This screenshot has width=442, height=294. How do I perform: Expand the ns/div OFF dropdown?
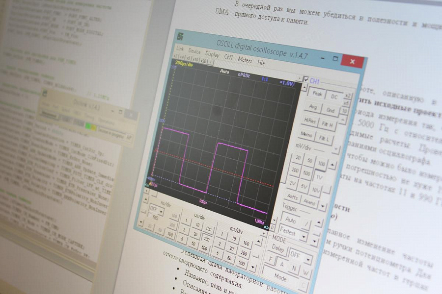tap(161, 212)
